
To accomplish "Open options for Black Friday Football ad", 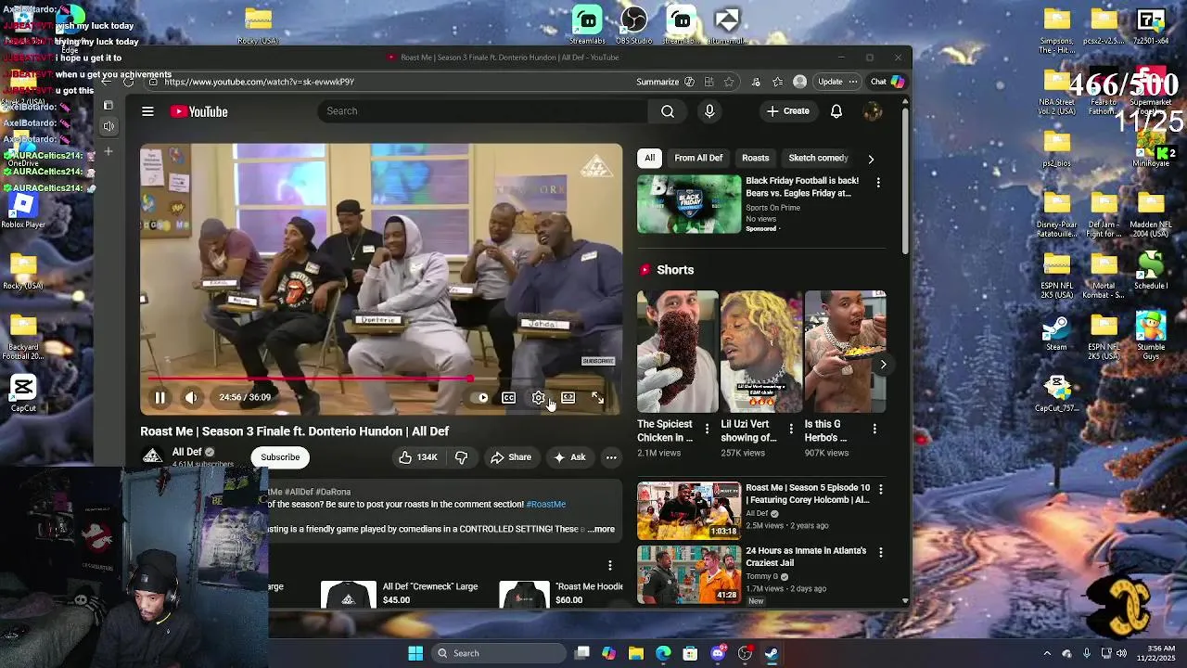I will click(x=878, y=183).
